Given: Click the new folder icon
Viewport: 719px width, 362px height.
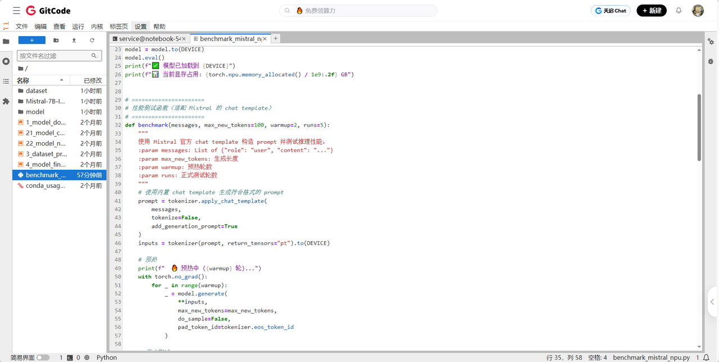Looking at the screenshot, I should tap(56, 40).
